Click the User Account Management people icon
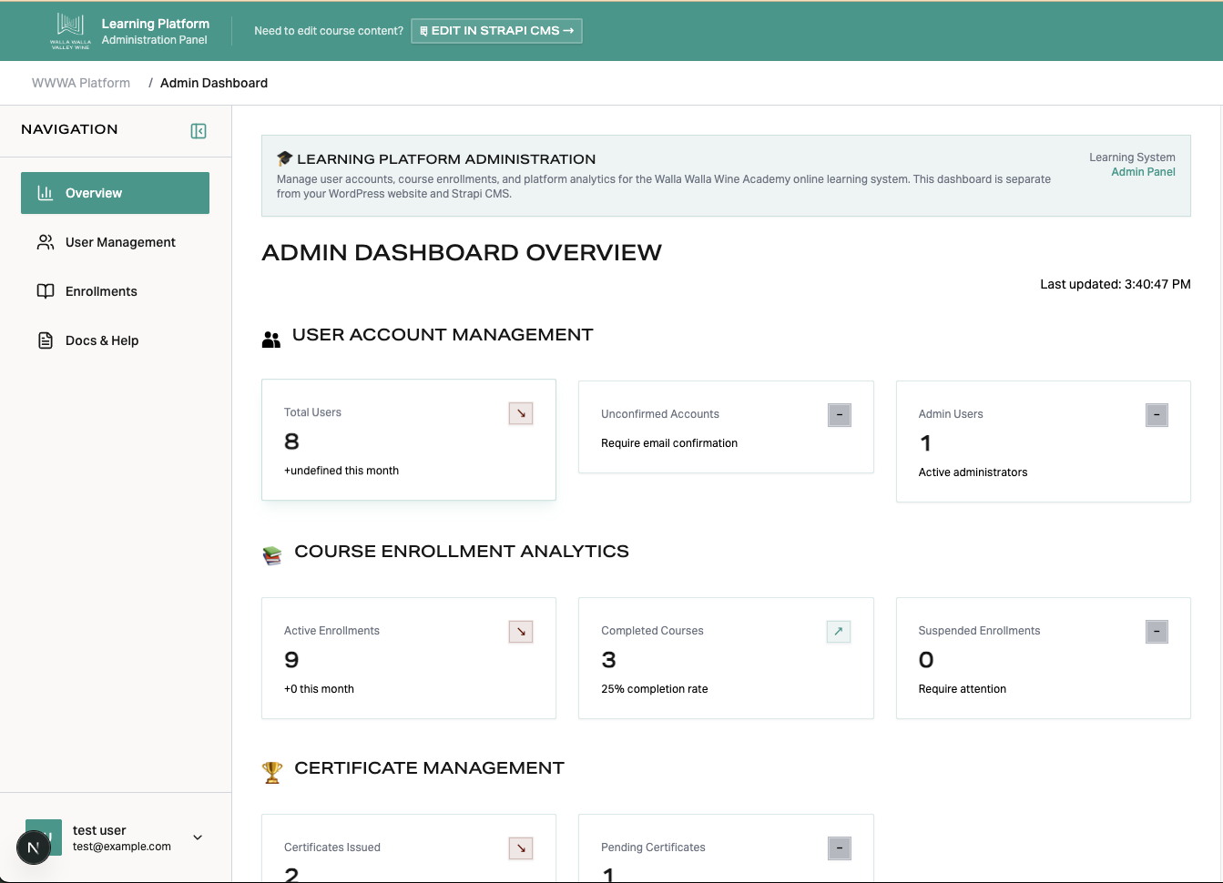 (x=271, y=340)
